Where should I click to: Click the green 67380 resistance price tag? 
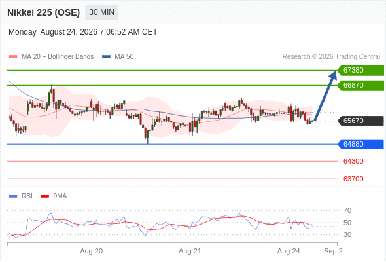[x=360, y=71]
